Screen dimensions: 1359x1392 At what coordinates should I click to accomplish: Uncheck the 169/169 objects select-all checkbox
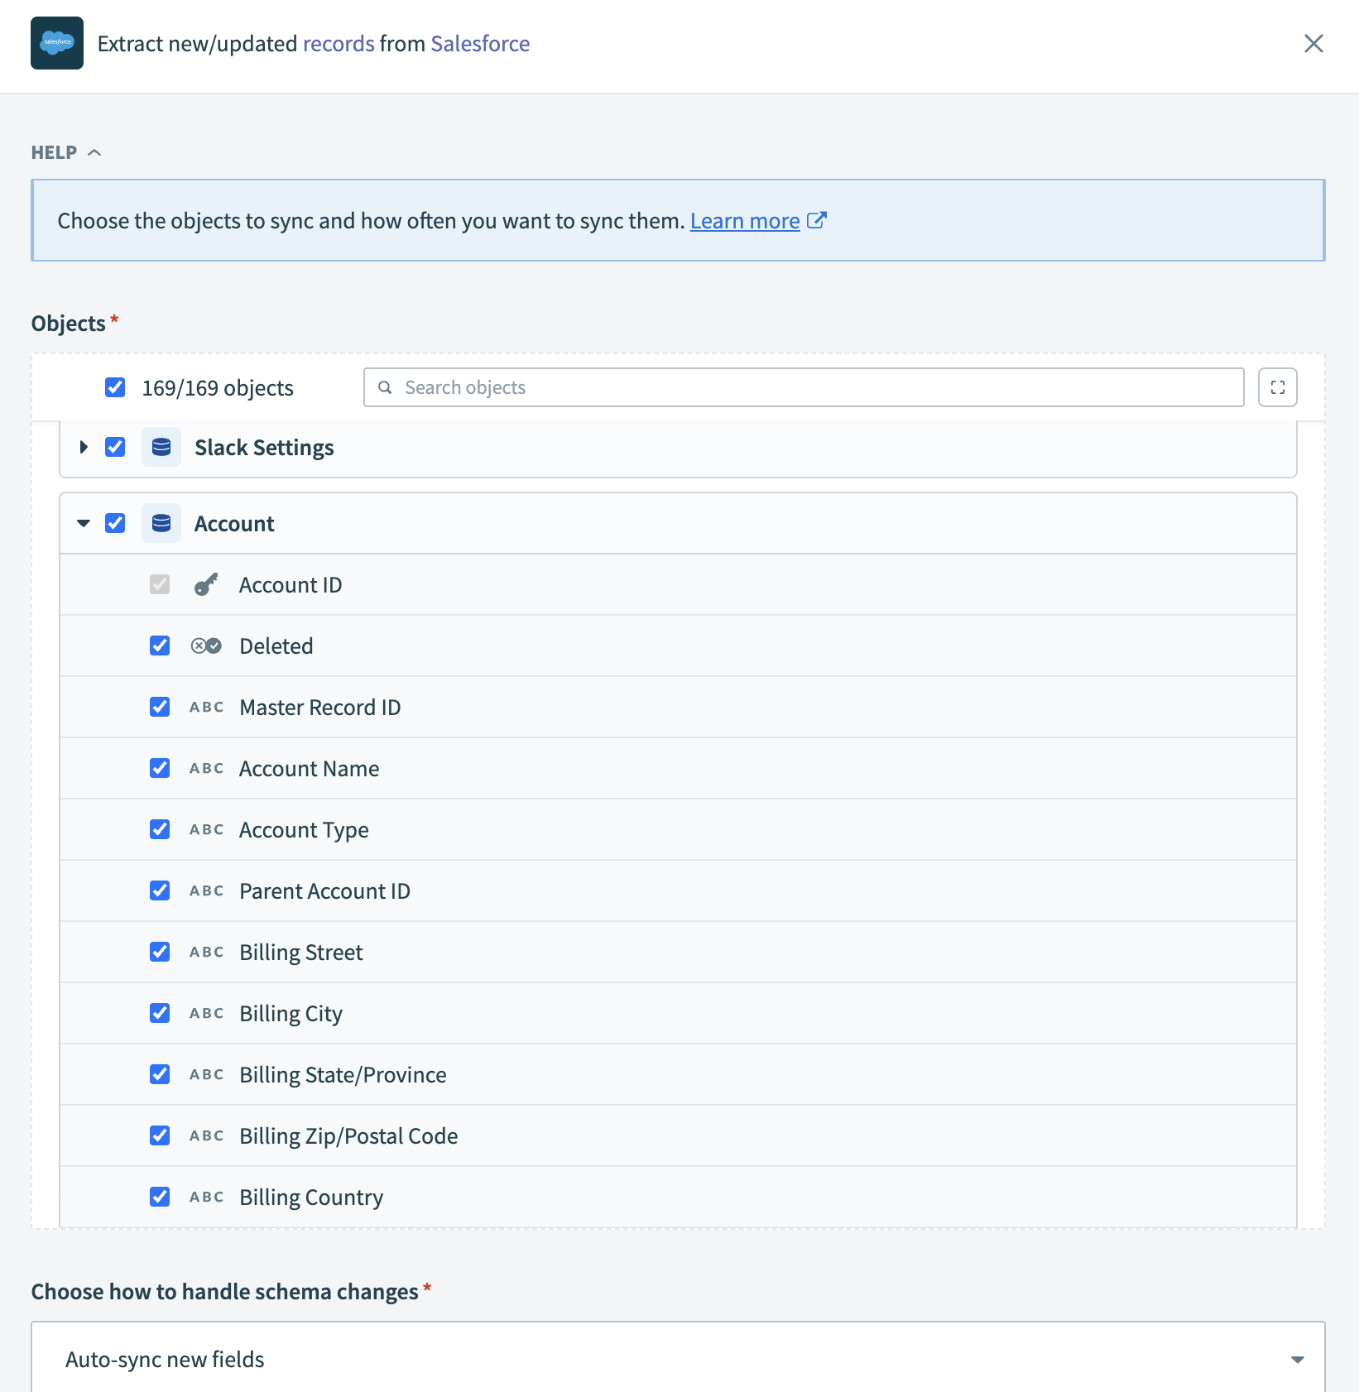pos(115,387)
